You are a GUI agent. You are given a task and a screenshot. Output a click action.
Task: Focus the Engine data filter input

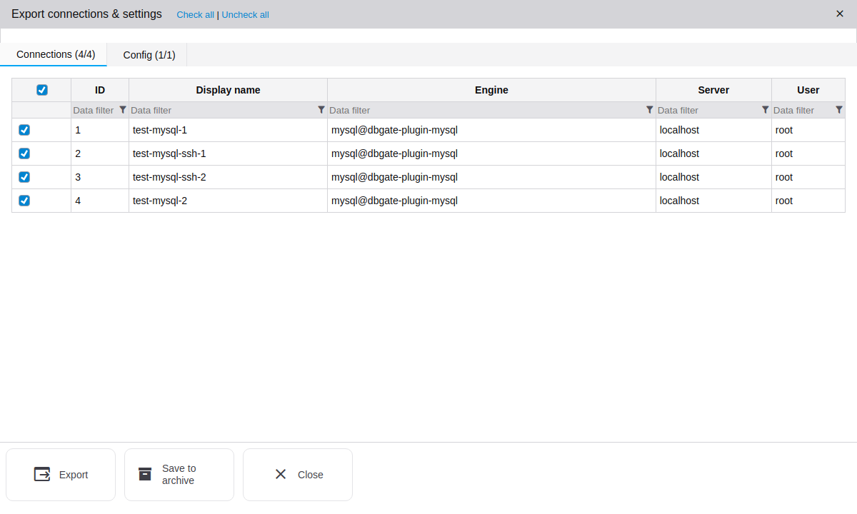click(x=486, y=110)
